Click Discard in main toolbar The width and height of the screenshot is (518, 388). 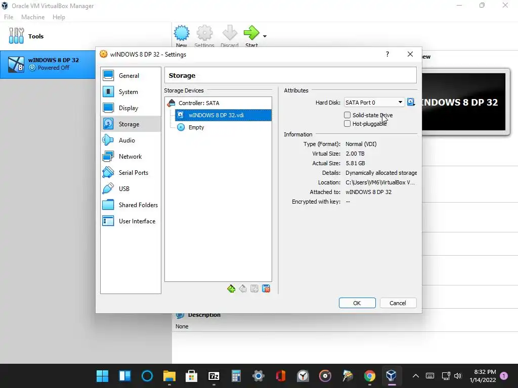230,36
